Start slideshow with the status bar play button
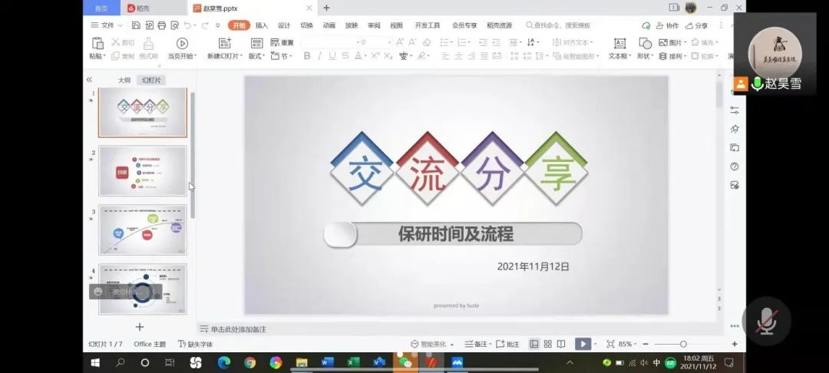Viewport: 829px width, 373px height. click(583, 344)
